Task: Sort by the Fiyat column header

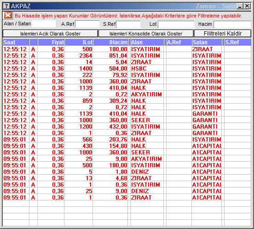Action: point(51,42)
